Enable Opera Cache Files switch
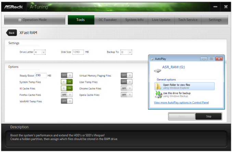Image resolution: width=232 pixels, height=152 pixels. tap(127, 95)
